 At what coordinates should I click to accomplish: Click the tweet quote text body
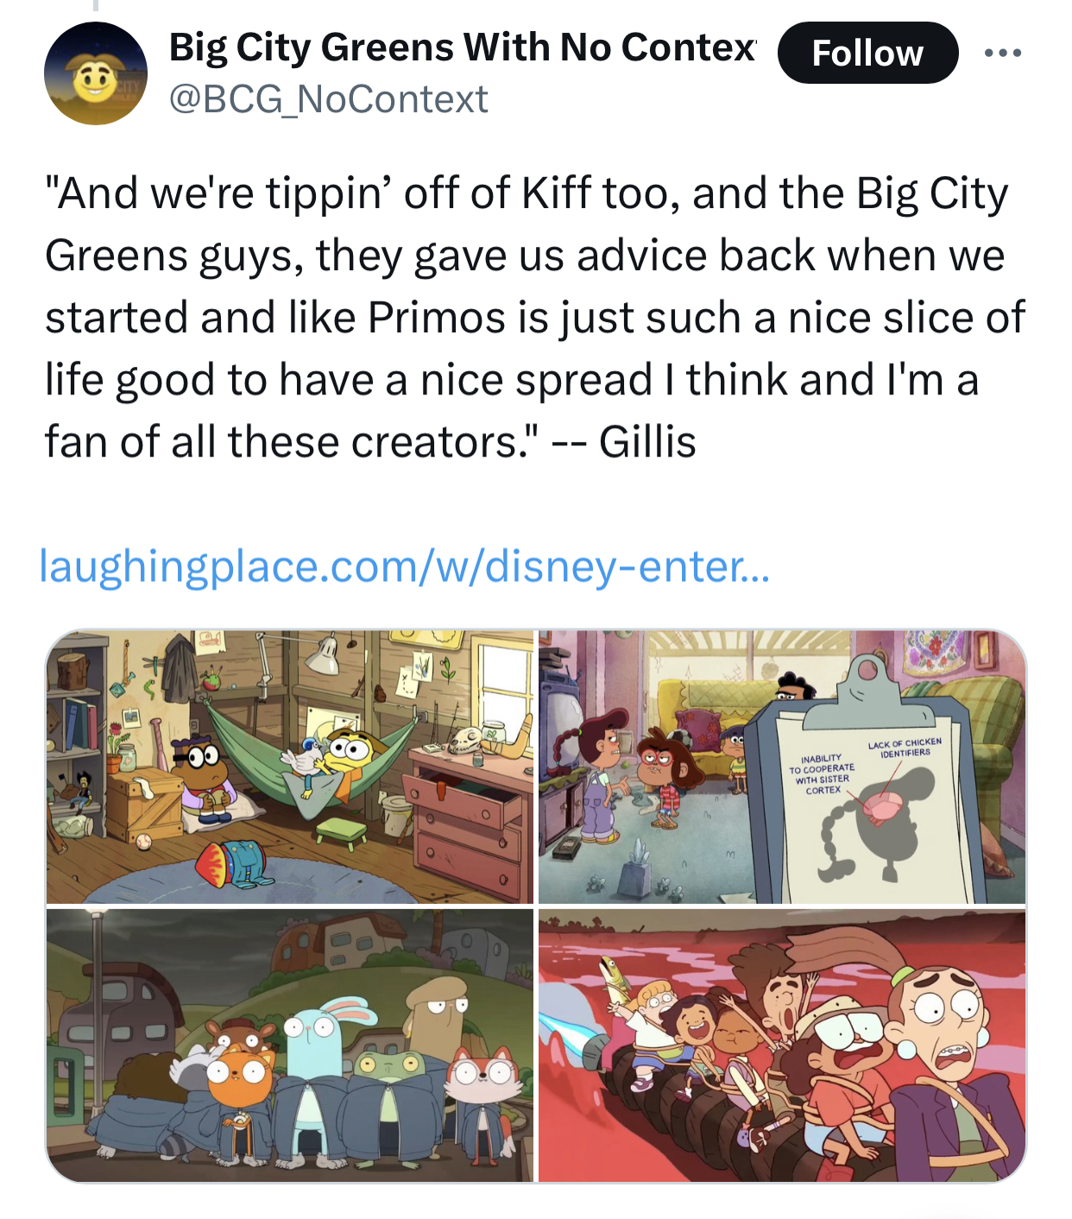[534, 317]
